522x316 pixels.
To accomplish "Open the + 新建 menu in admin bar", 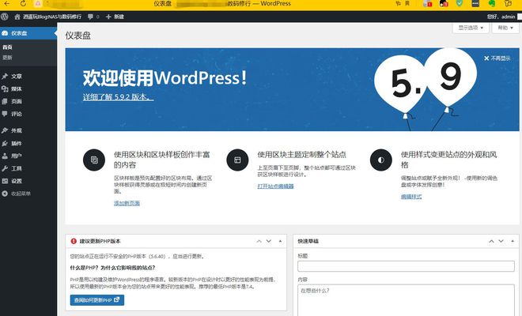I will [115, 17].
